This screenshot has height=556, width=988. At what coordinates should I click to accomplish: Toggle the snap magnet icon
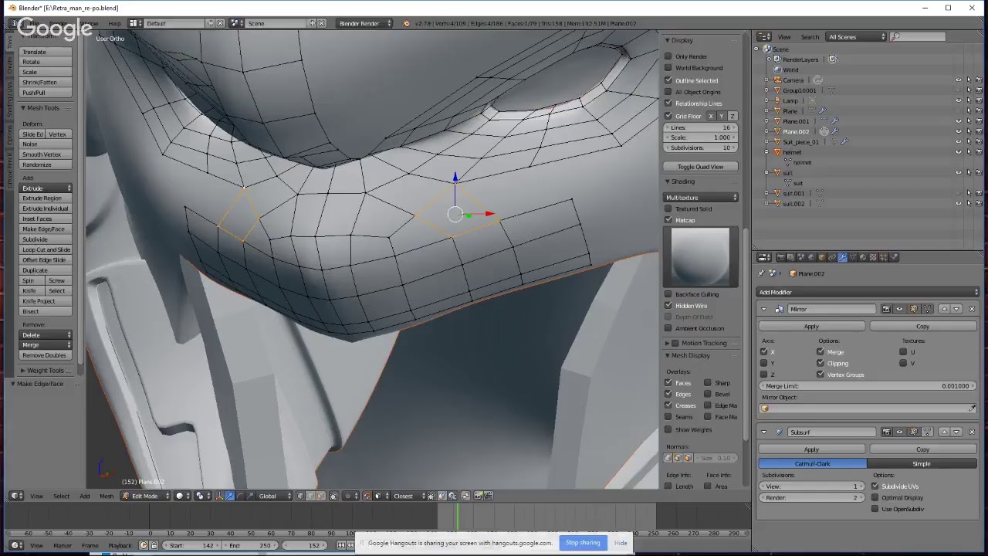[x=367, y=496]
